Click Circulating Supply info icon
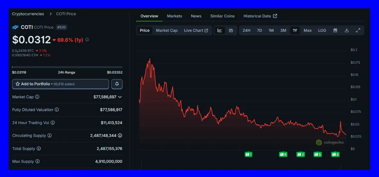379x177 pixels. [x=50, y=136]
